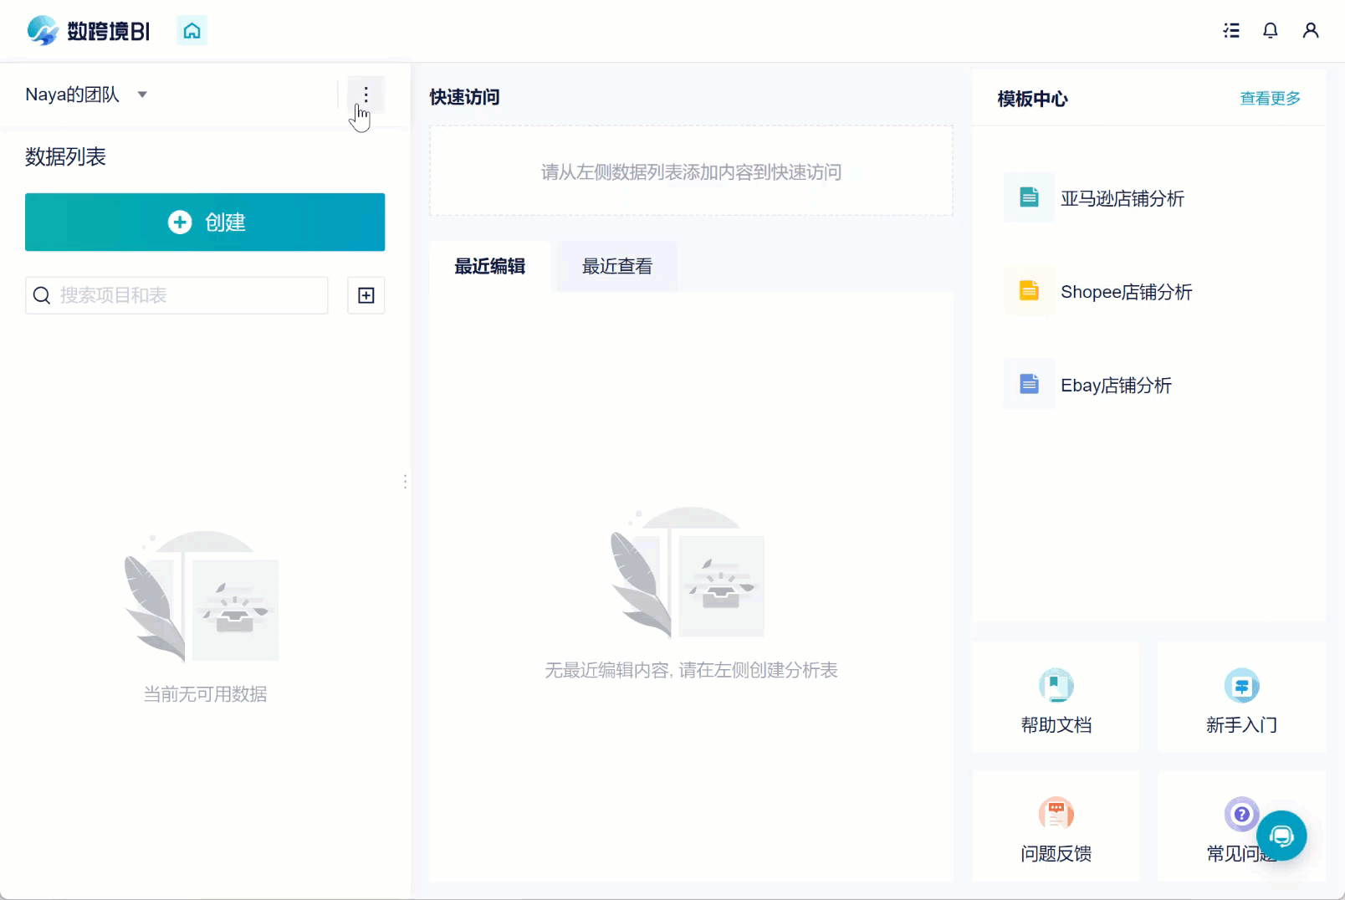Click the 新手入门 icon
This screenshot has height=900, width=1345.
coord(1241,686)
